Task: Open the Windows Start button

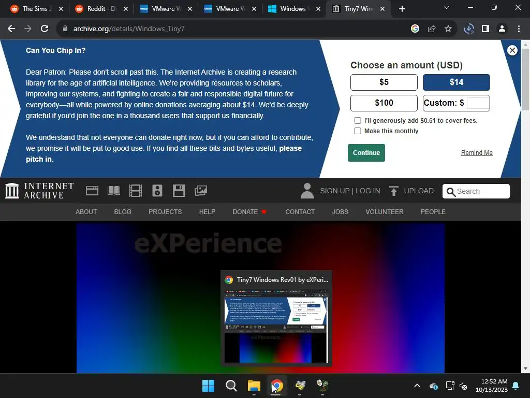Action: coord(208,386)
